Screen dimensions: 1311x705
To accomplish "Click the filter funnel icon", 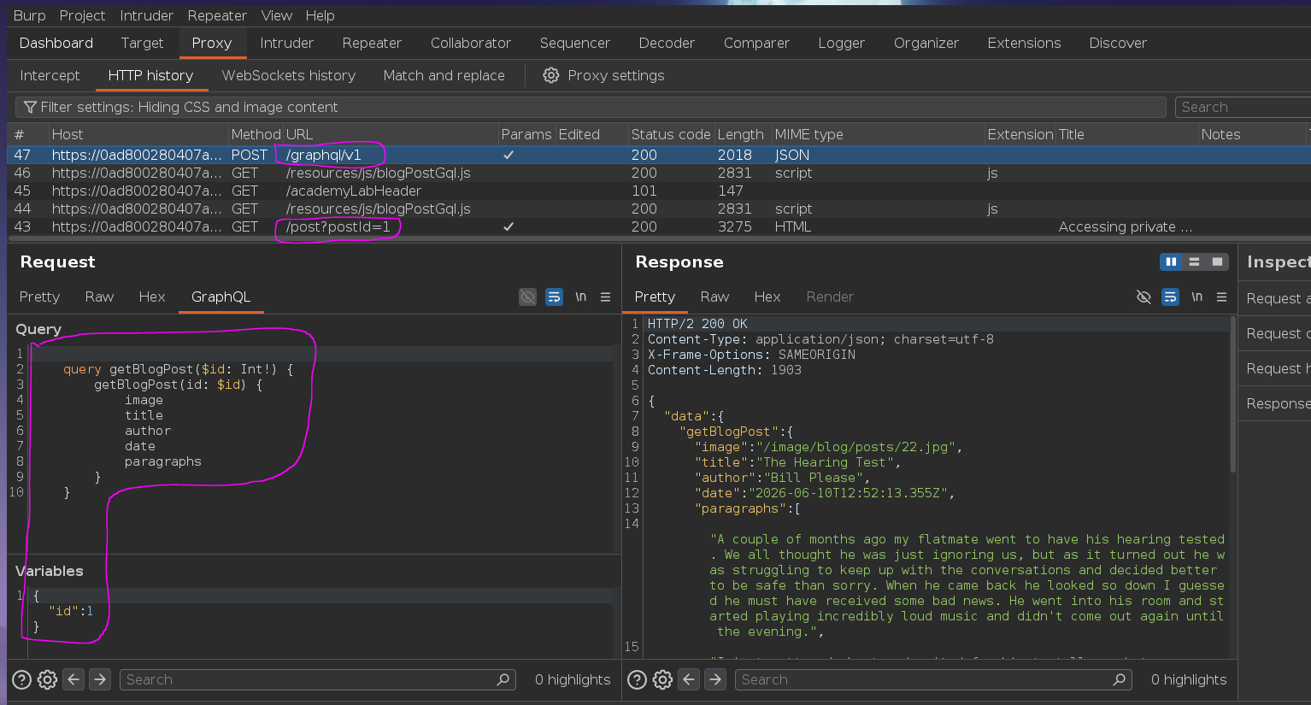I will 30,107.
